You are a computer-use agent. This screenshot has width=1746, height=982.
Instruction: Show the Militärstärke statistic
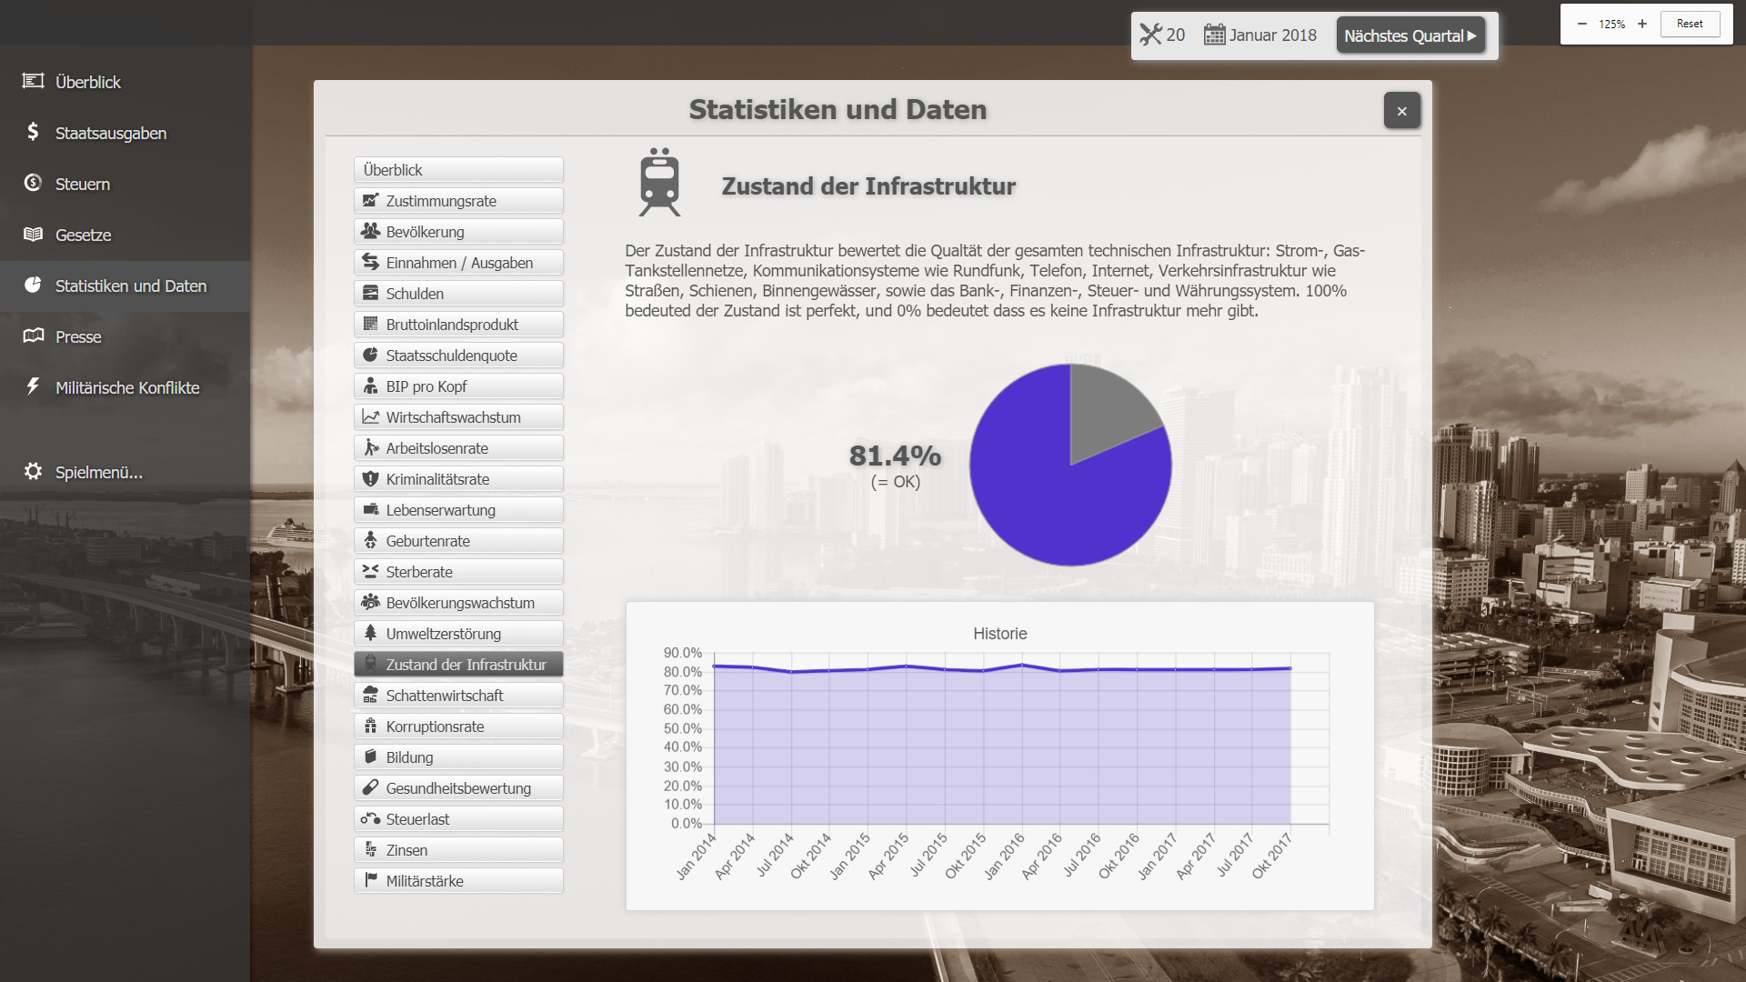(458, 881)
